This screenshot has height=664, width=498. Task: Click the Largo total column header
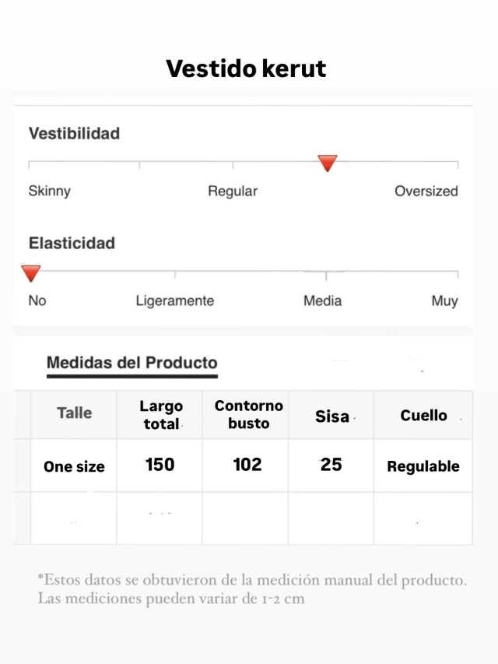click(x=160, y=413)
